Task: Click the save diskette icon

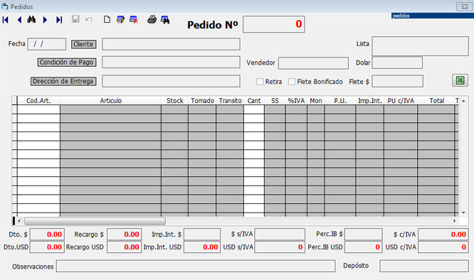Action: coord(75,20)
